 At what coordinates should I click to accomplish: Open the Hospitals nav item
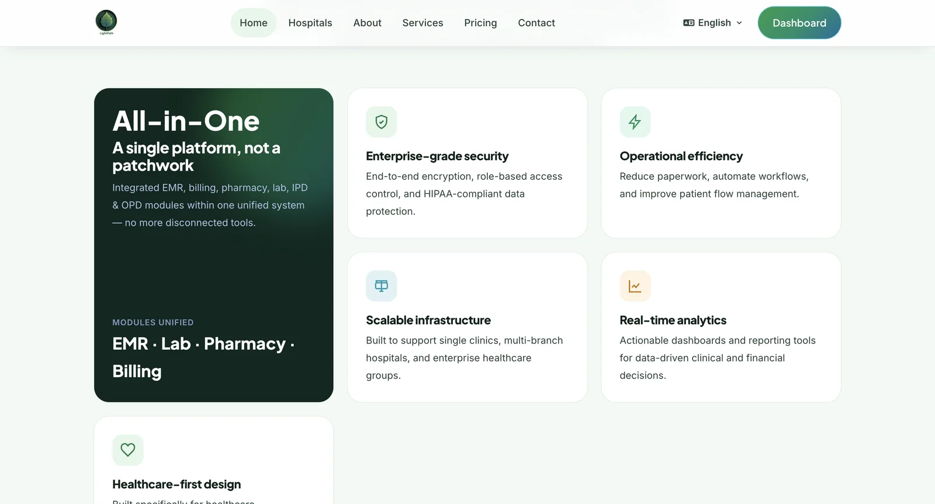310,23
